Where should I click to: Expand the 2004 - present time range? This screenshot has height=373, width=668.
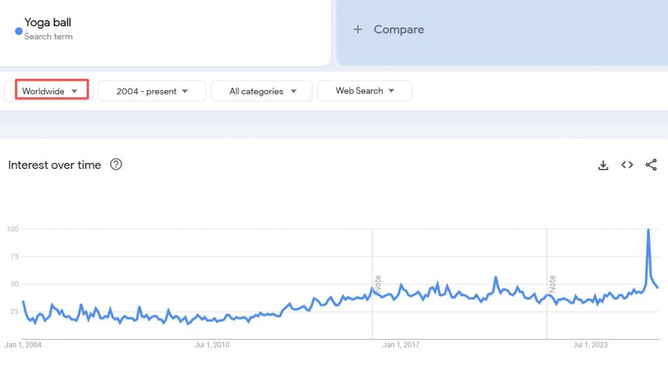point(152,91)
